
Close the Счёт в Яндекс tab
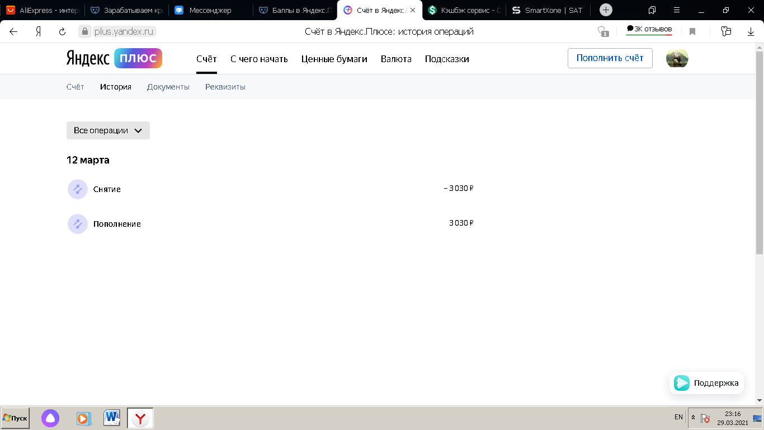413,10
